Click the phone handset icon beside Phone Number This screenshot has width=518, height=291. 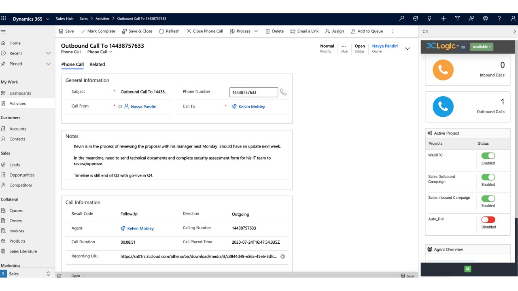[283, 92]
